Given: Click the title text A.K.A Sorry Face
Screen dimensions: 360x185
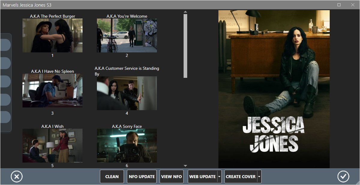Looking at the screenshot, I should coord(127,126).
